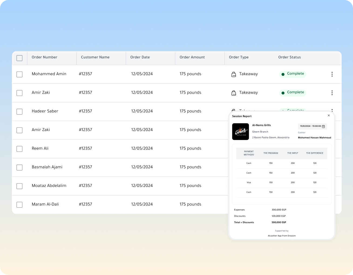Check the box for Moataz Abdelalim
This screenshot has height=275, width=353.
(19, 186)
